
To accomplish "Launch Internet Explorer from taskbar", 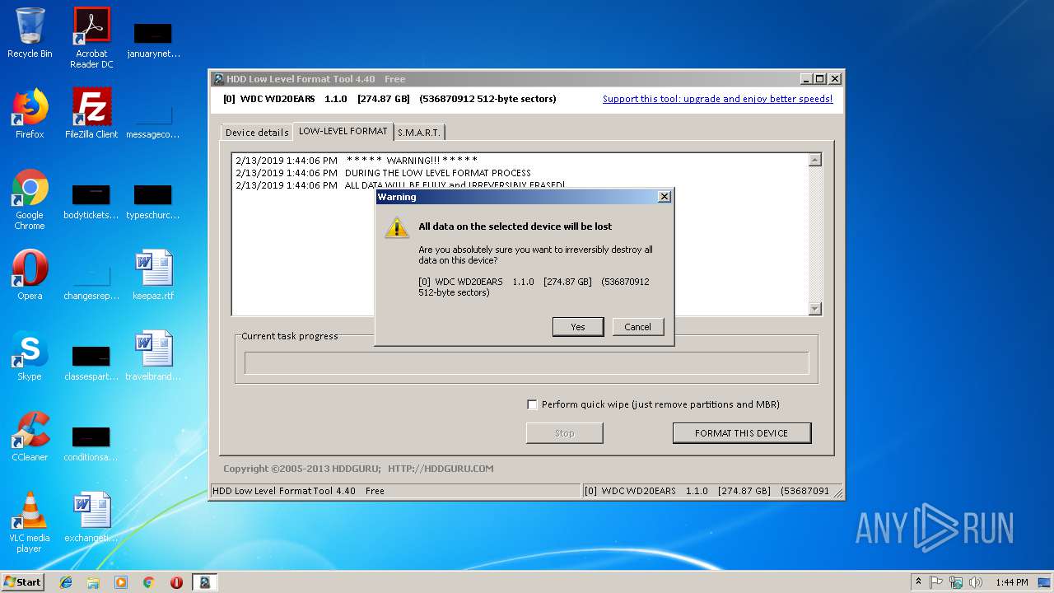I will pyautogui.click(x=66, y=582).
